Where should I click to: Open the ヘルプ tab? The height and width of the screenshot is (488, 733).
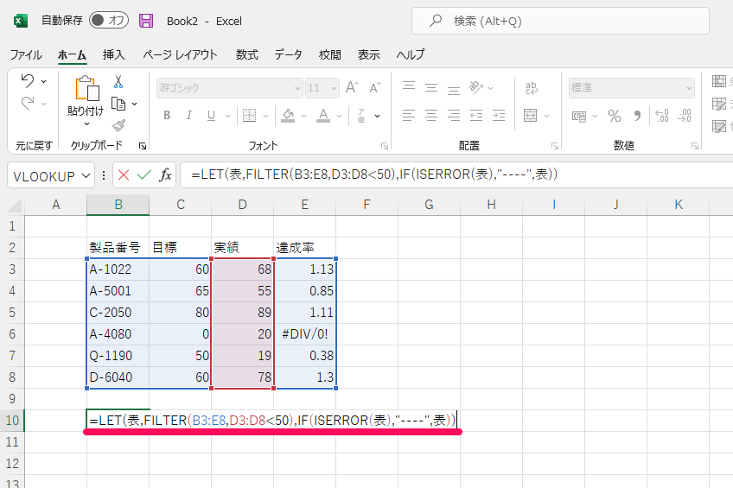pos(411,55)
